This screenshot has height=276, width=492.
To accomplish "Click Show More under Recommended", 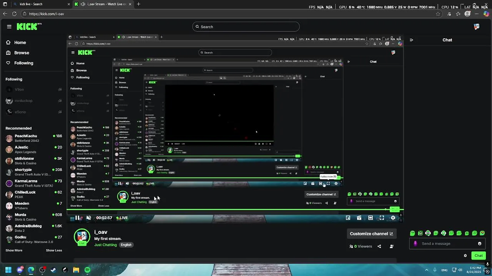I will pyautogui.click(x=14, y=250).
